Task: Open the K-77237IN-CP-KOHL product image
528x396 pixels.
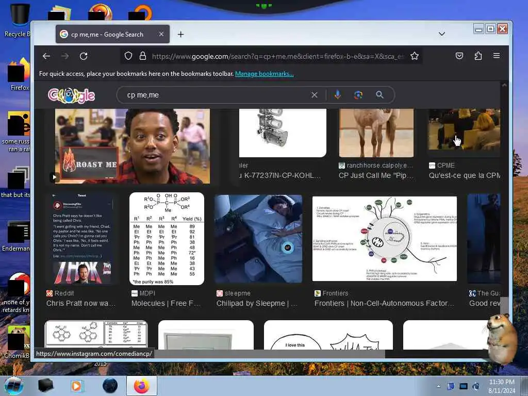Action: click(283, 133)
